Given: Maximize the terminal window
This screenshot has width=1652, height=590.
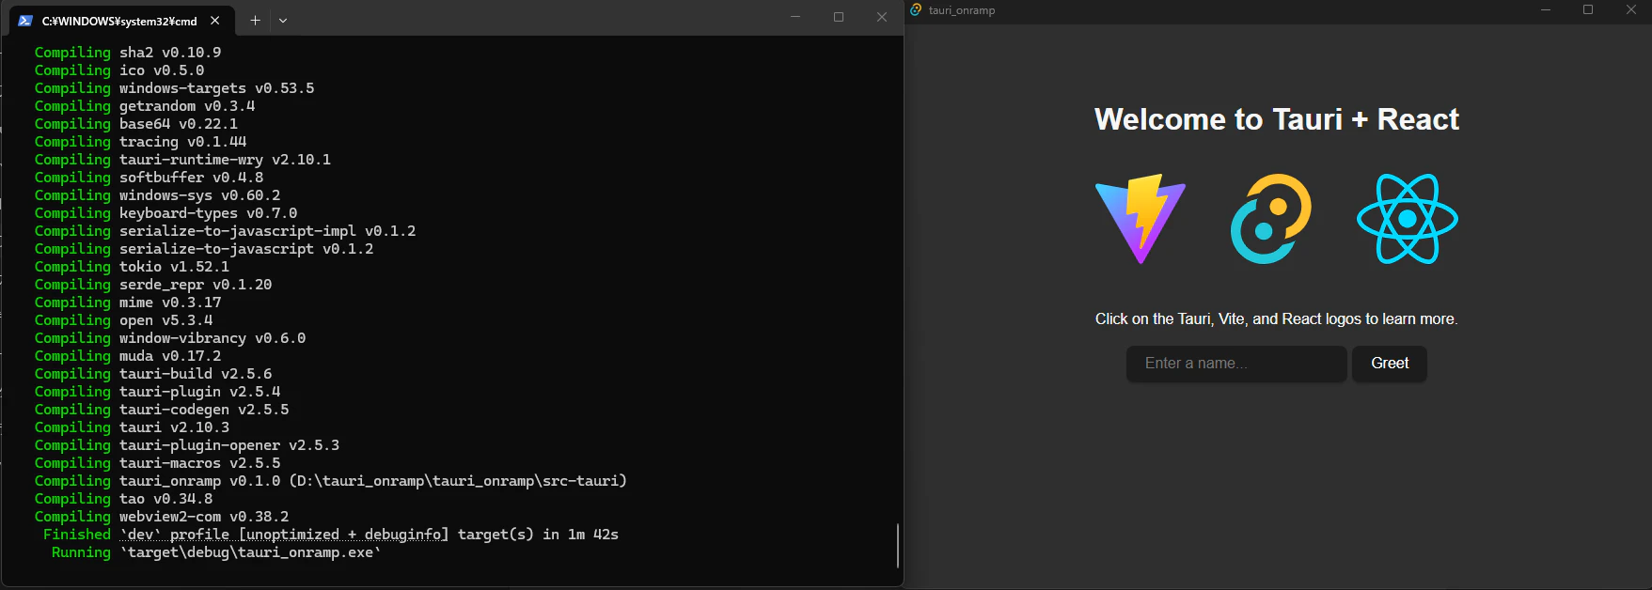Looking at the screenshot, I should pos(839,17).
